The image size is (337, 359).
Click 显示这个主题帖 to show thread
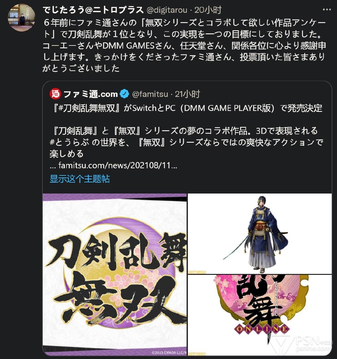pos(80,179)
